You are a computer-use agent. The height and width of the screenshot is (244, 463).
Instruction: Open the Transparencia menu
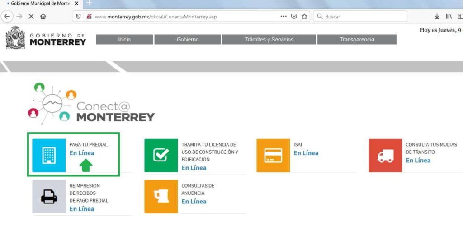point(357,40)
